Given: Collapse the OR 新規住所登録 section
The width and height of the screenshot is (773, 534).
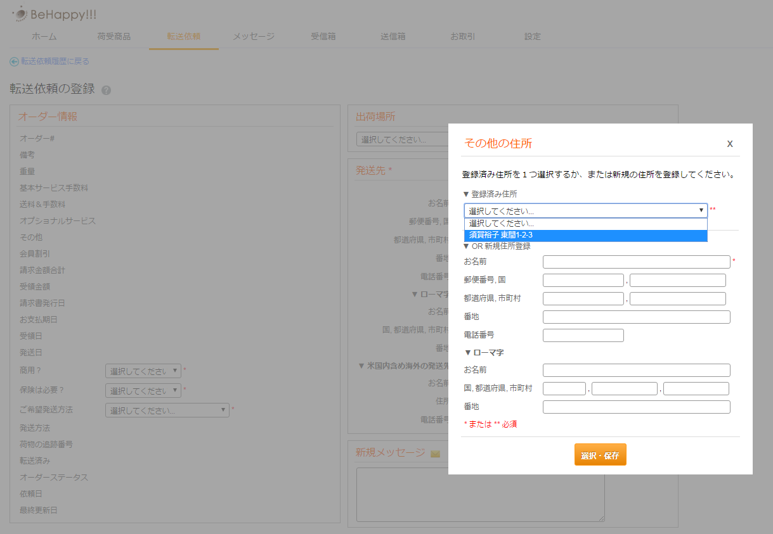Looking at the screenshot, I should (466, 246).
